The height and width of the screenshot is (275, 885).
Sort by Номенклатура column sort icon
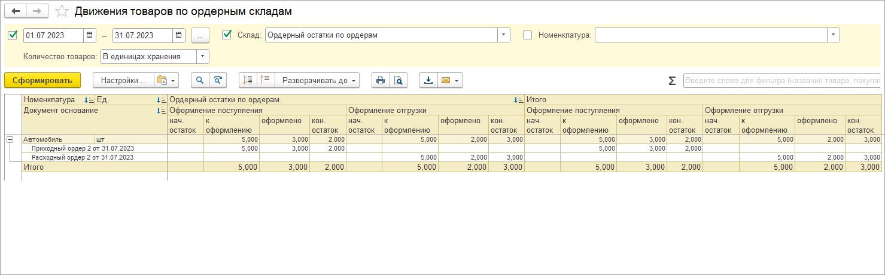click(89, 100)
